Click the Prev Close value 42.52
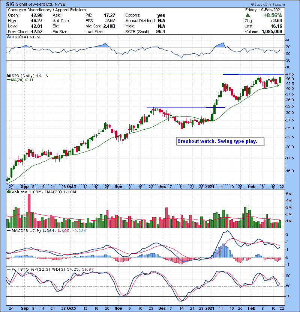Image resolution: width=300 pixels, height=312 pixels. click(37, 32)
